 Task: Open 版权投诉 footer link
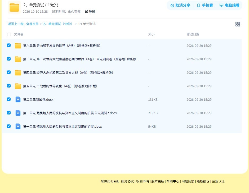click(x=203, y=181)
